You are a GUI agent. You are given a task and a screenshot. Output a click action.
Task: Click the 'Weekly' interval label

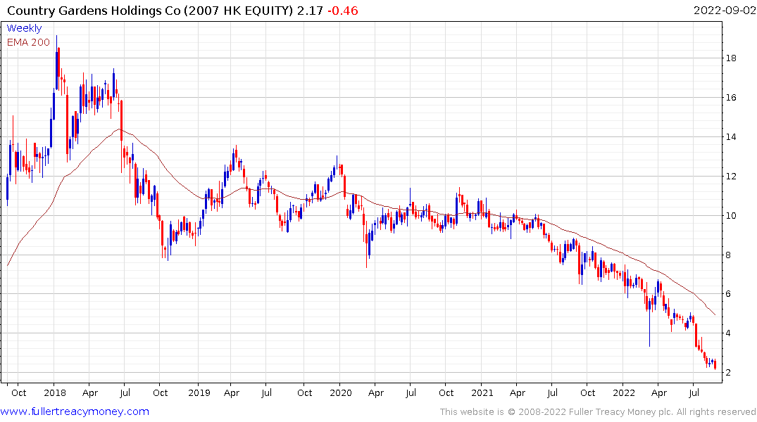24,28
